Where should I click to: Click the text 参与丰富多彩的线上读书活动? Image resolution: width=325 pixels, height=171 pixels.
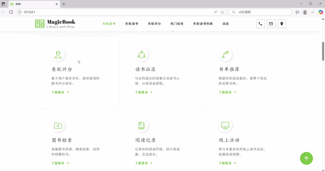[x=242, y=149]
